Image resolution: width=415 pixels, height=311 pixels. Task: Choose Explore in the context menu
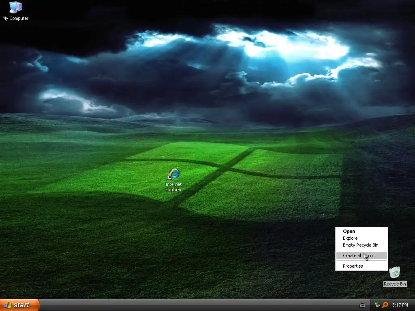tap(362, 238)
